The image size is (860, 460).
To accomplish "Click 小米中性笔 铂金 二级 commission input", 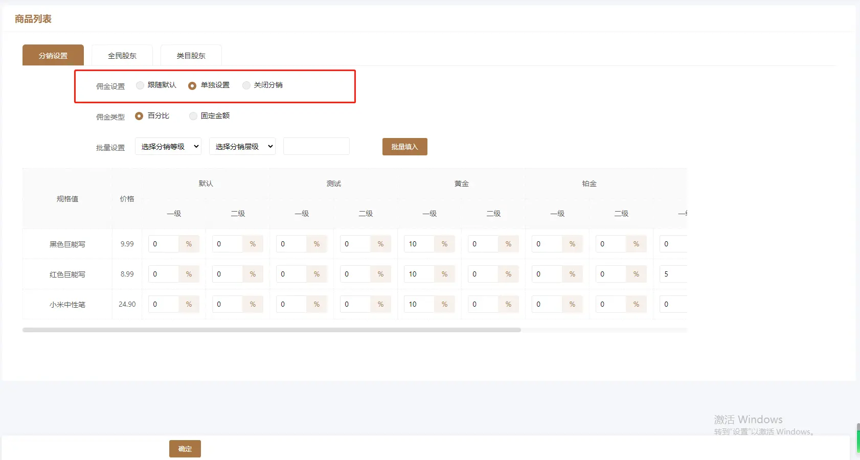I will tap(610, 305).
